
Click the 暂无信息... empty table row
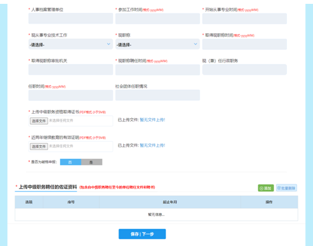156,215
